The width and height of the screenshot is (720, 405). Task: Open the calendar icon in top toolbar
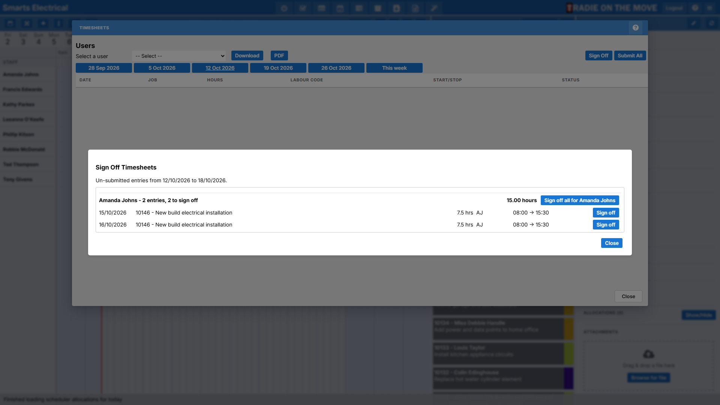click(340, 8)
